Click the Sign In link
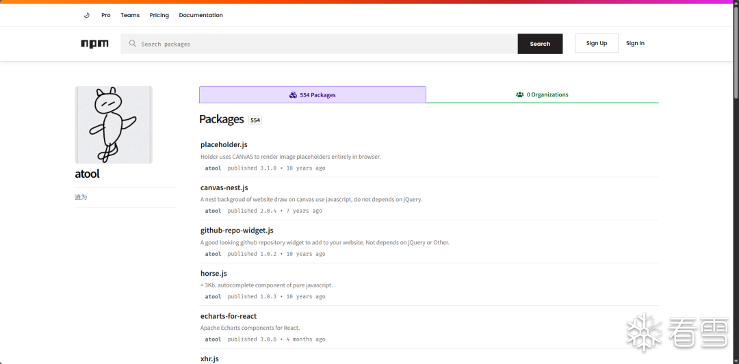The image size is (739, 364). 635,43
